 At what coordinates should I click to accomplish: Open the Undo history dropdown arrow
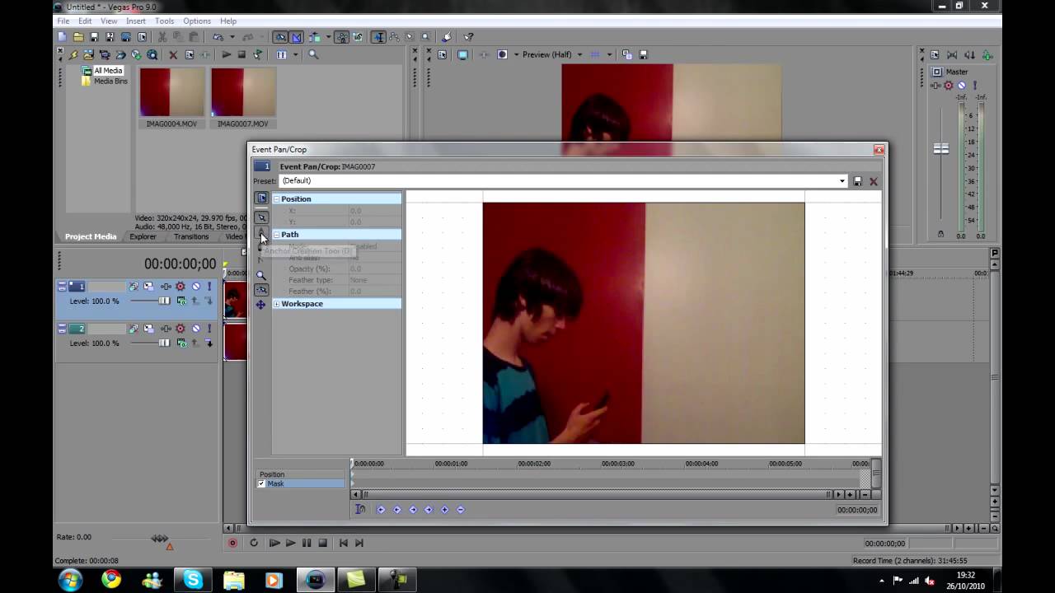(x=232, y=37)
